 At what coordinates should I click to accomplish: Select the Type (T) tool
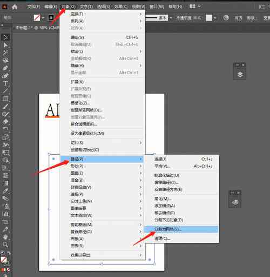pos(5,83)
